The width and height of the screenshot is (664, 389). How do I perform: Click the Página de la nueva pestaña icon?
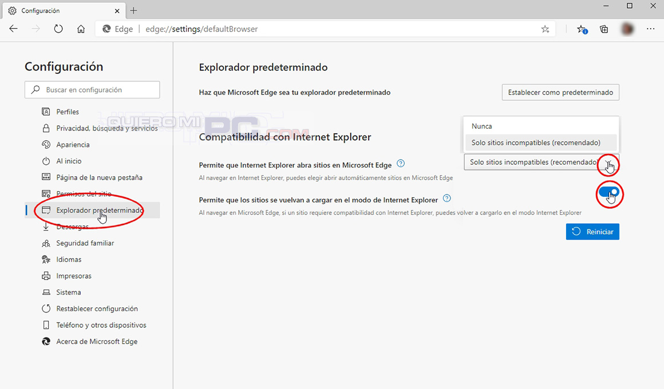click(x=46, y=177)
